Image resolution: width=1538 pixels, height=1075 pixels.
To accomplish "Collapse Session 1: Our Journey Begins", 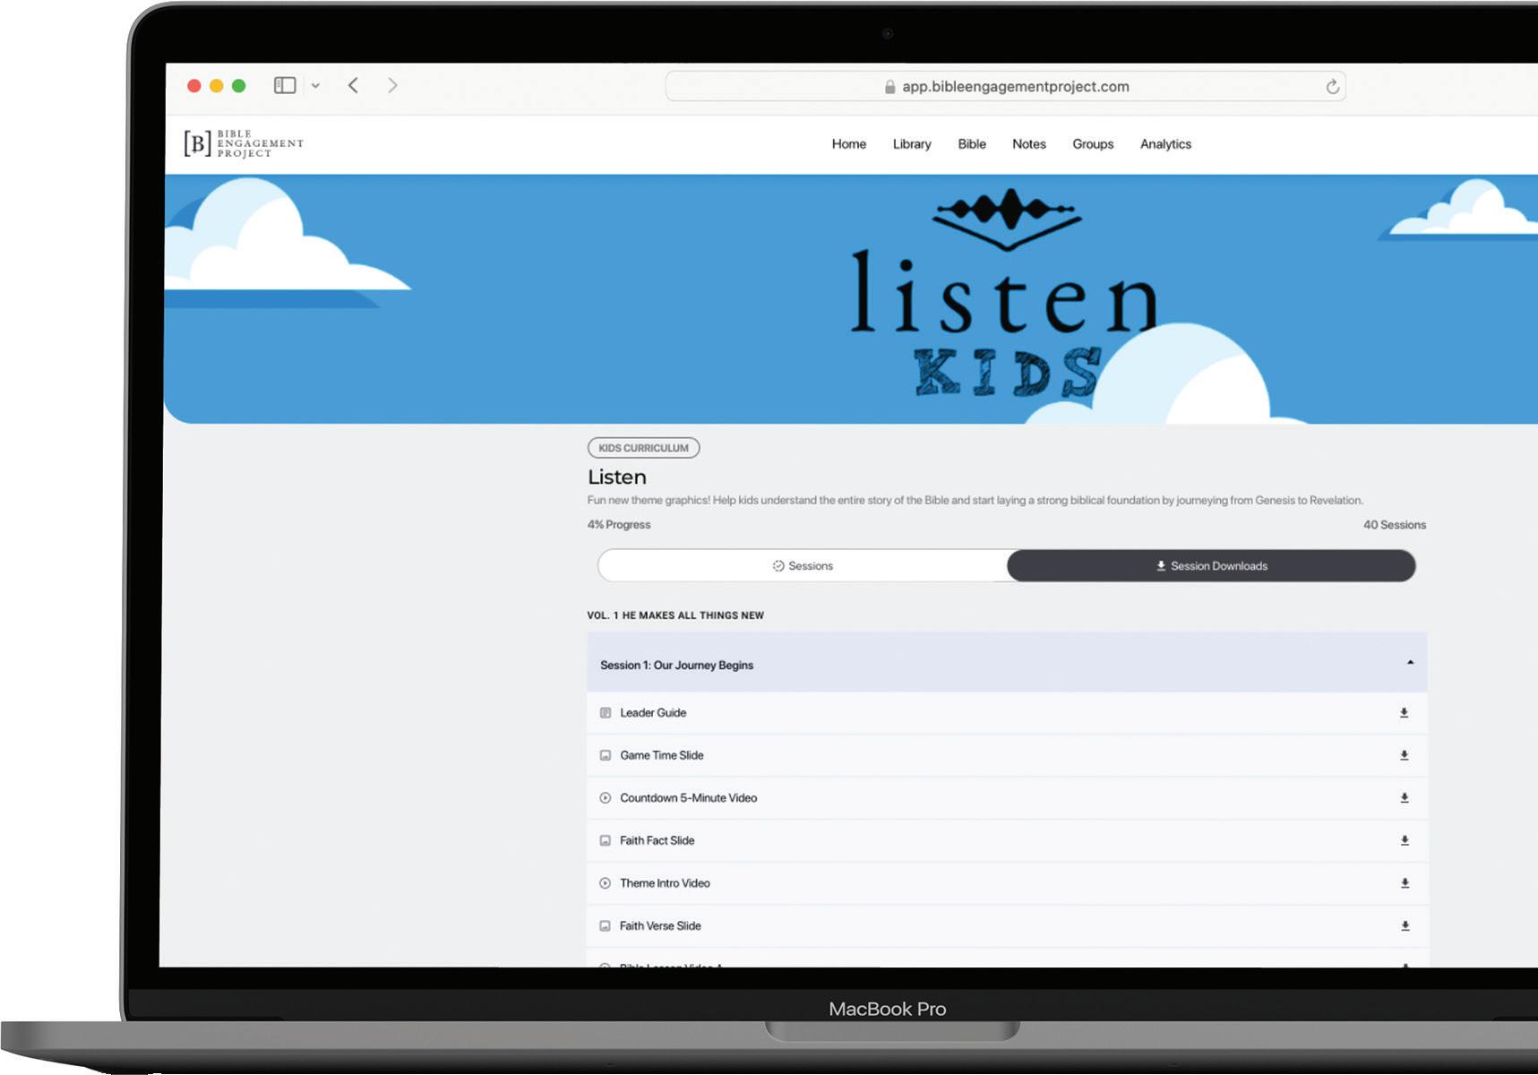I will pyautogui.click(x=1410, y=663).
